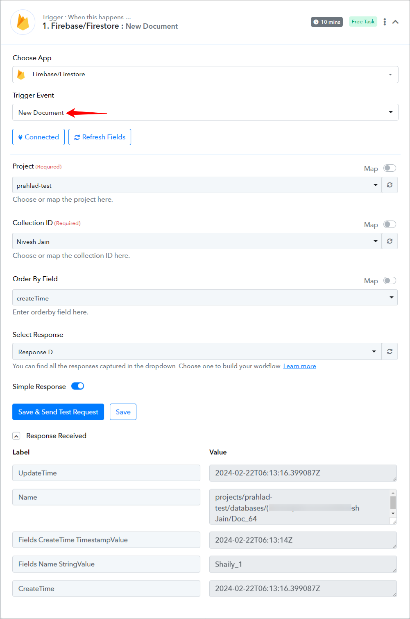The width and height of the screenshot is (410, 619).
Task: Click the Firebase logo icon in header
Action: 23,22
